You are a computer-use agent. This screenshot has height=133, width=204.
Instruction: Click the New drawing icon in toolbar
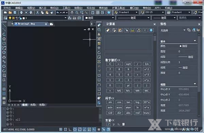(x=5, y=13)
